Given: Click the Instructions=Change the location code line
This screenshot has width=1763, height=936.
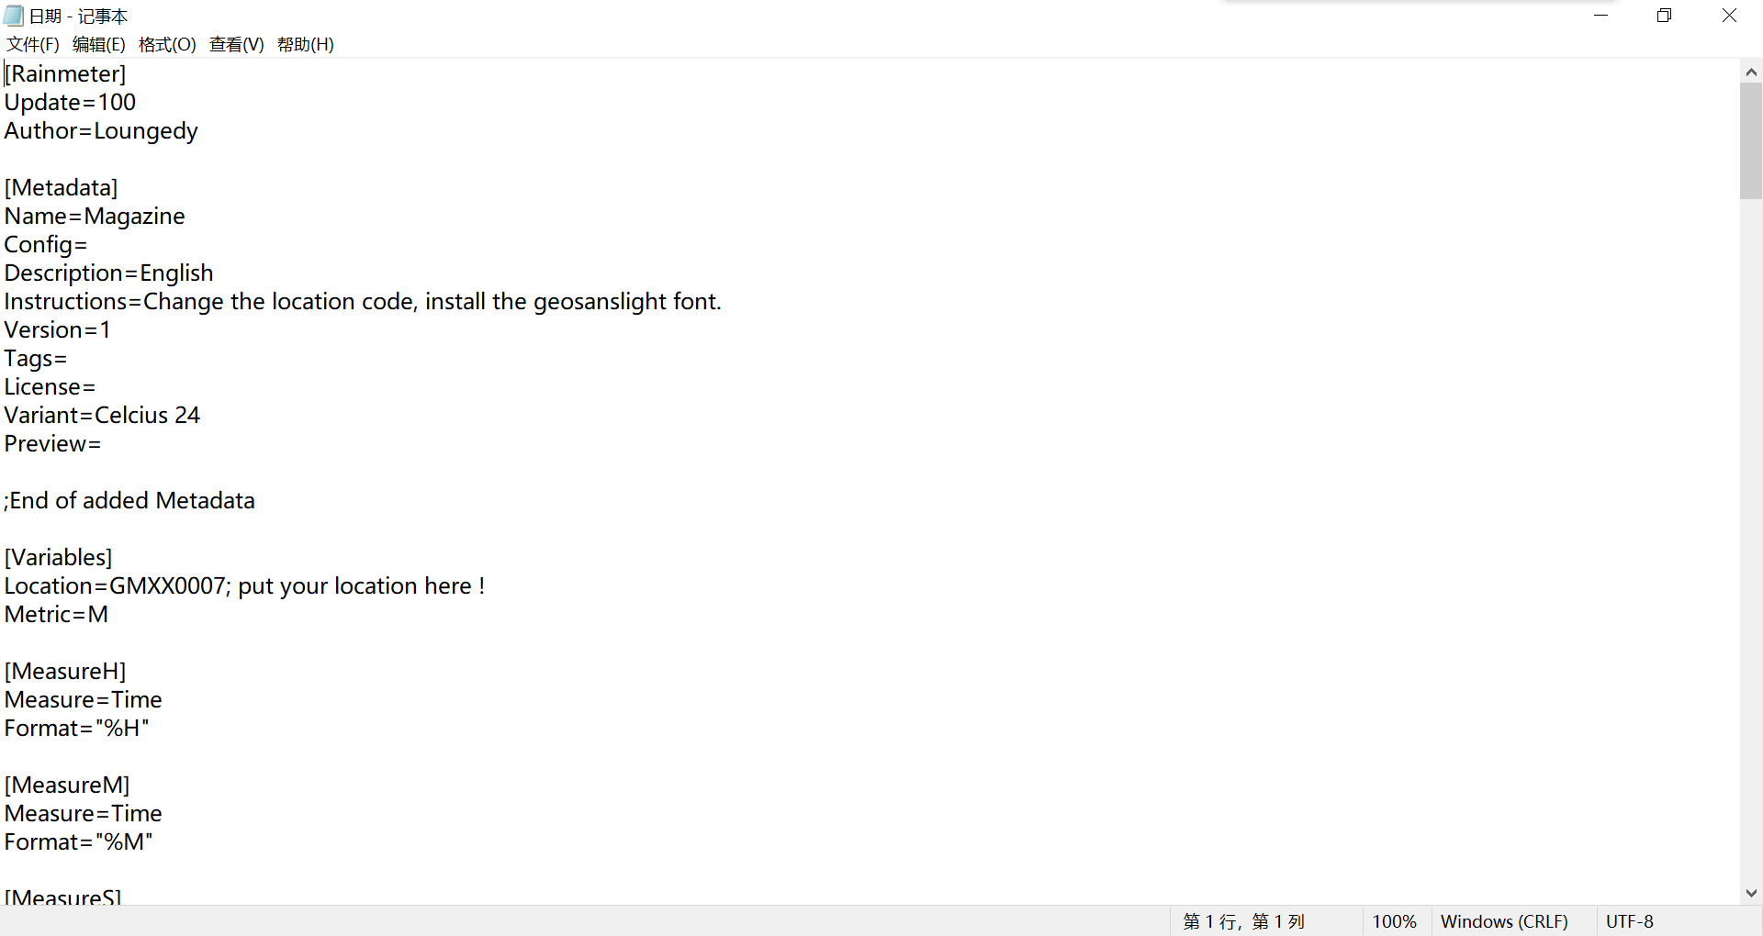Looking at the screenshot, I should 363,301.
